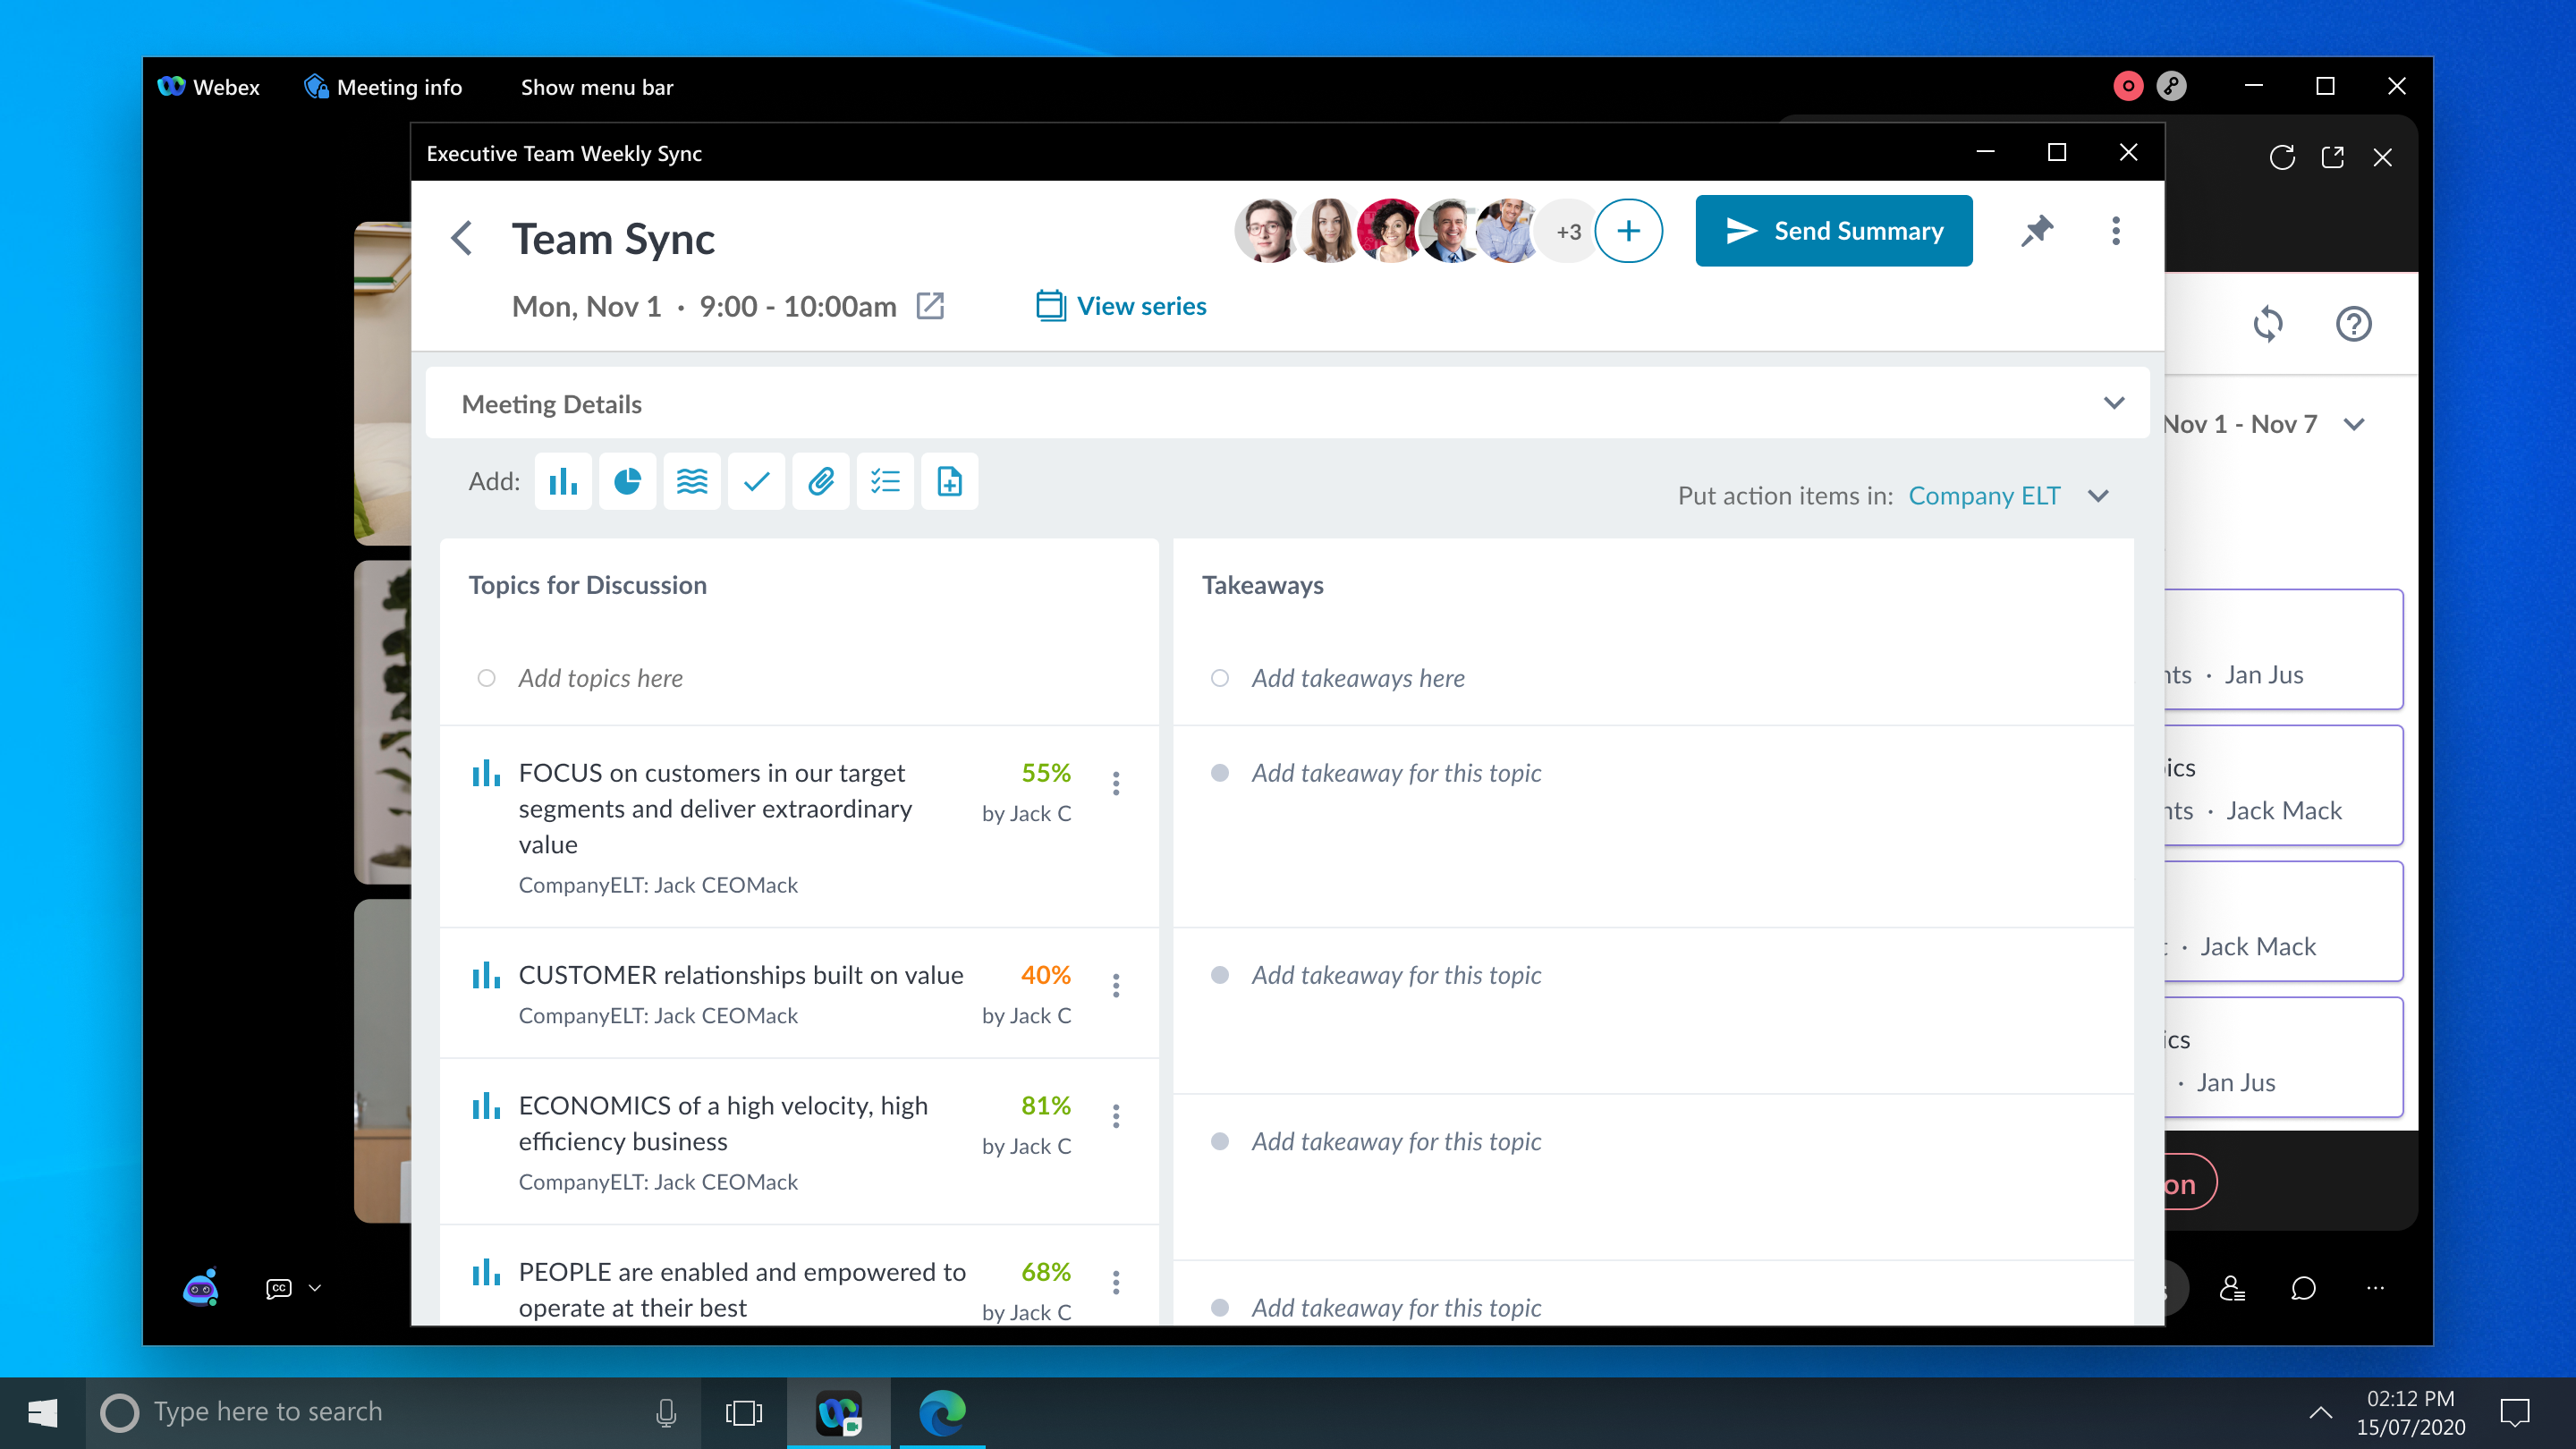The image size is (2576, 1449).
Task: Click the 55% progress value
Action: point(1046,773)
